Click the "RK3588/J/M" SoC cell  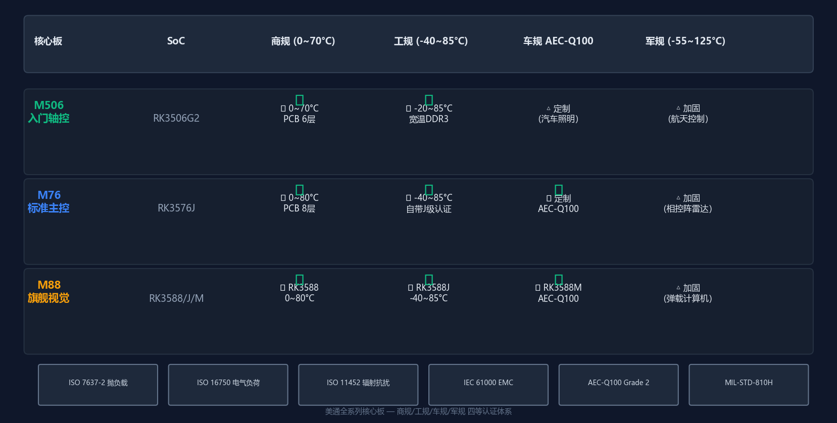point(176,298)
